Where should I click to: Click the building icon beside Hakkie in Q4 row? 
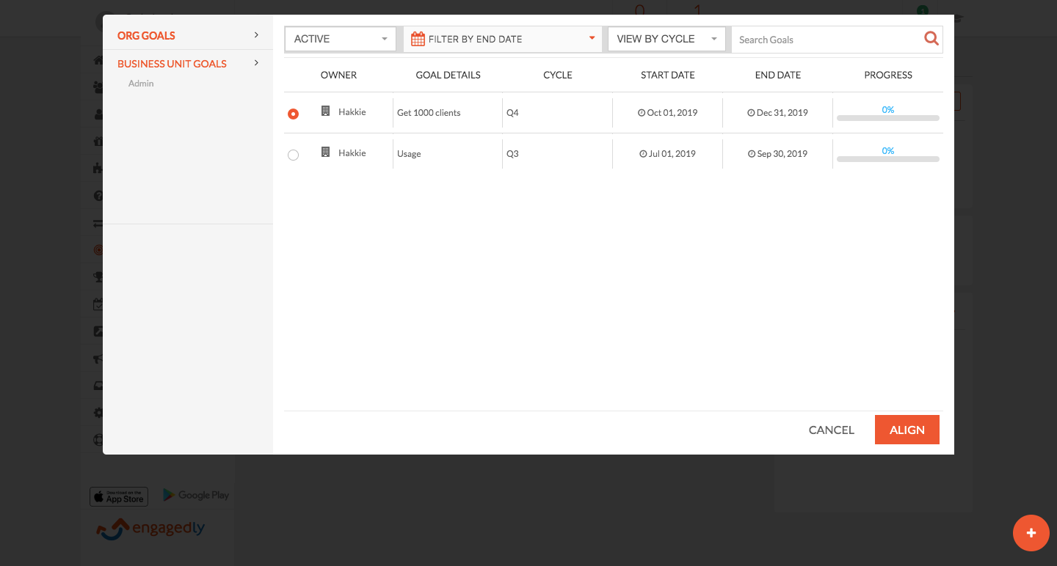[x=326, y=111]
